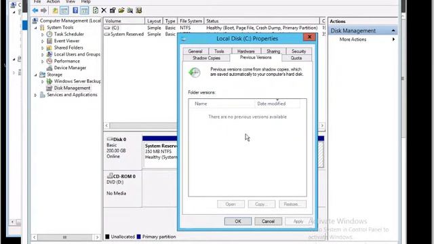Click the Storage node icon
434x244 pixels.
click(x=42, y=75)
